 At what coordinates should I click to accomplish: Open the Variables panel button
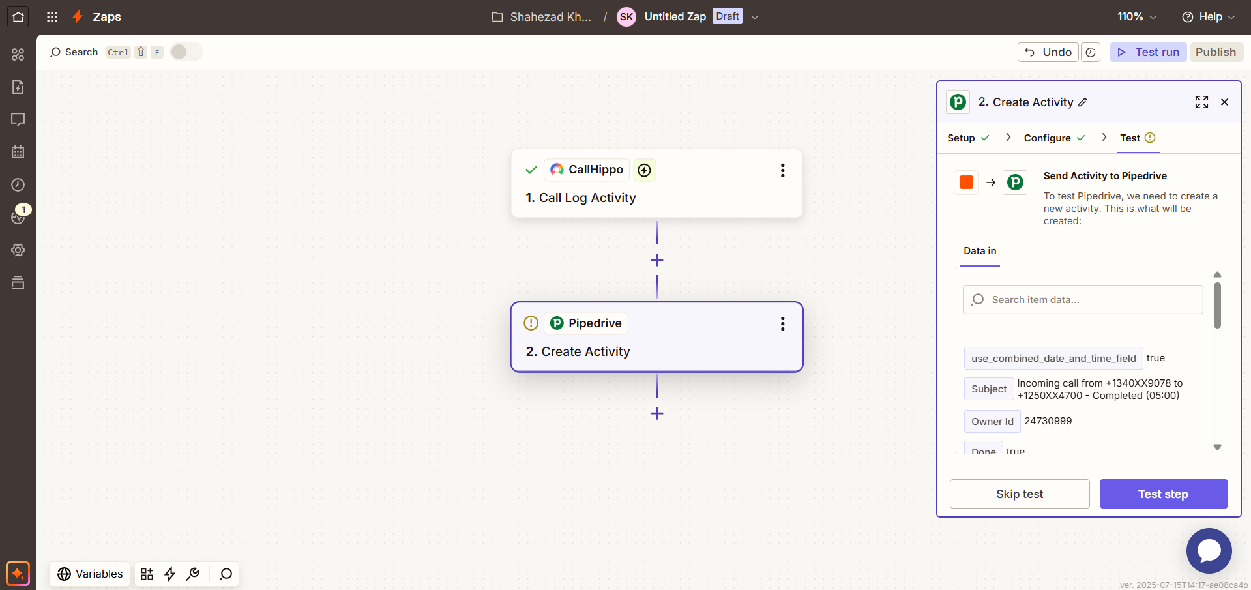[90, 574]
